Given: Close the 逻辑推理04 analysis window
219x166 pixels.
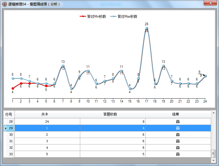Looking at the screenshot, I should pos(210,3).
